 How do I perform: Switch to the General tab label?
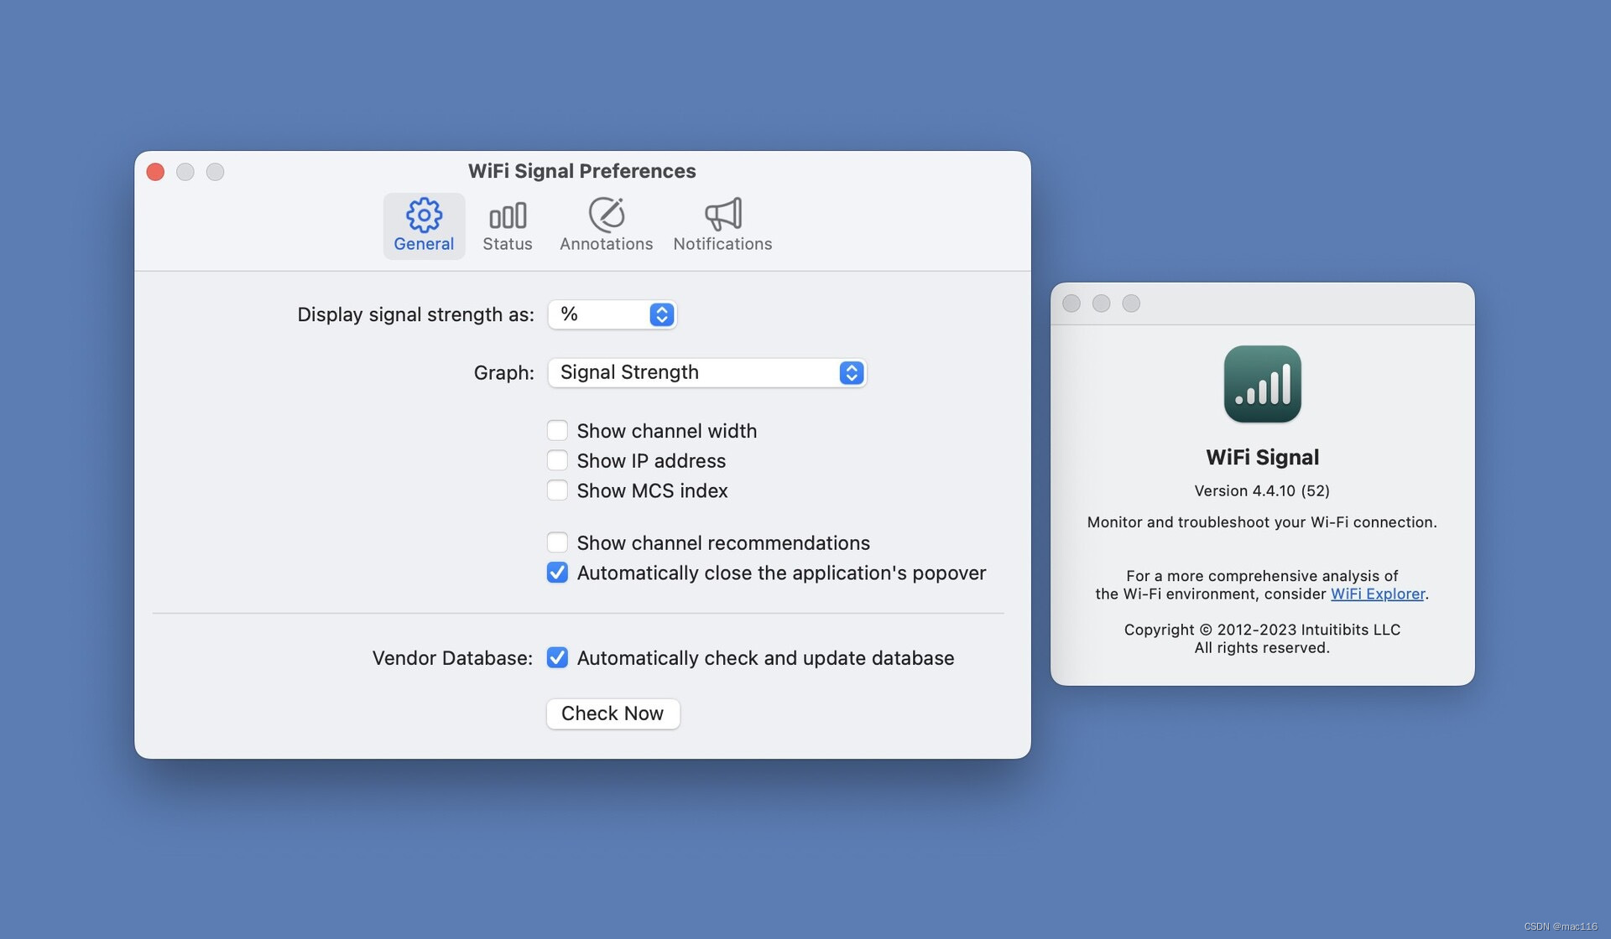(x=424, y=244)
